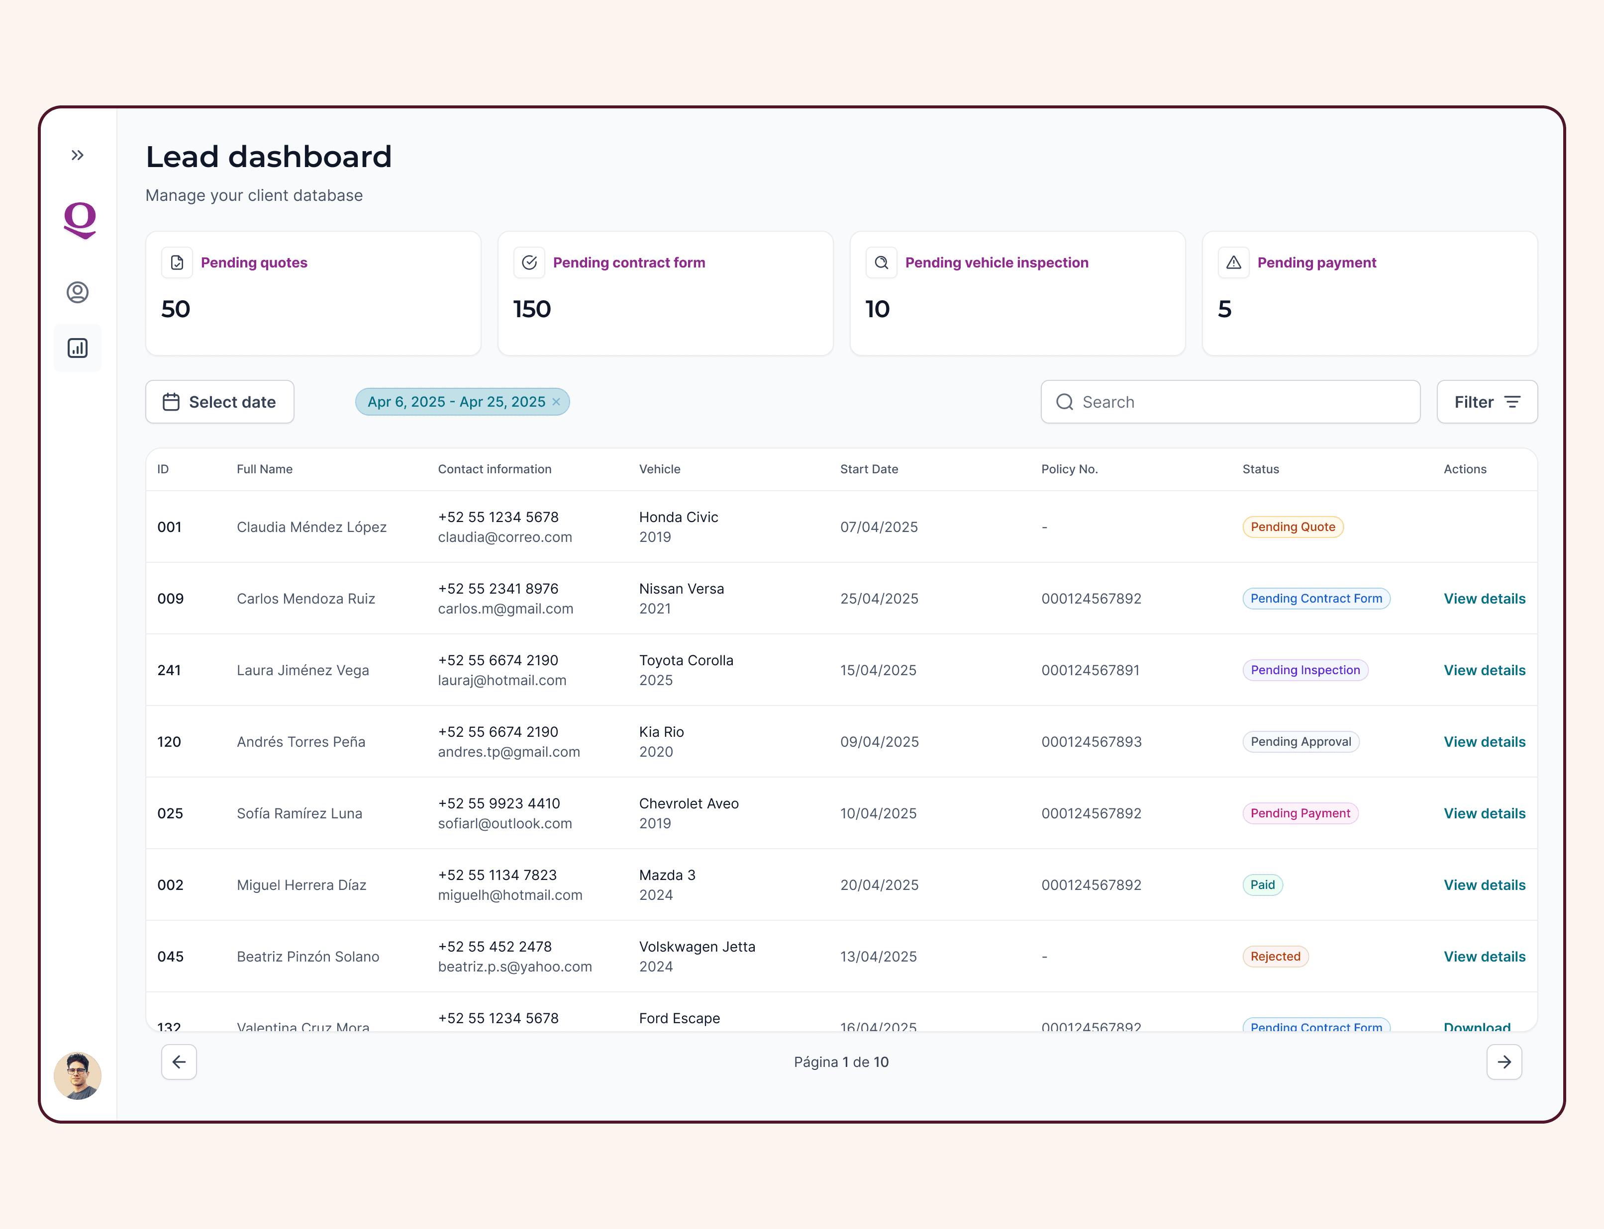Click the user avatar photo

78,1075
